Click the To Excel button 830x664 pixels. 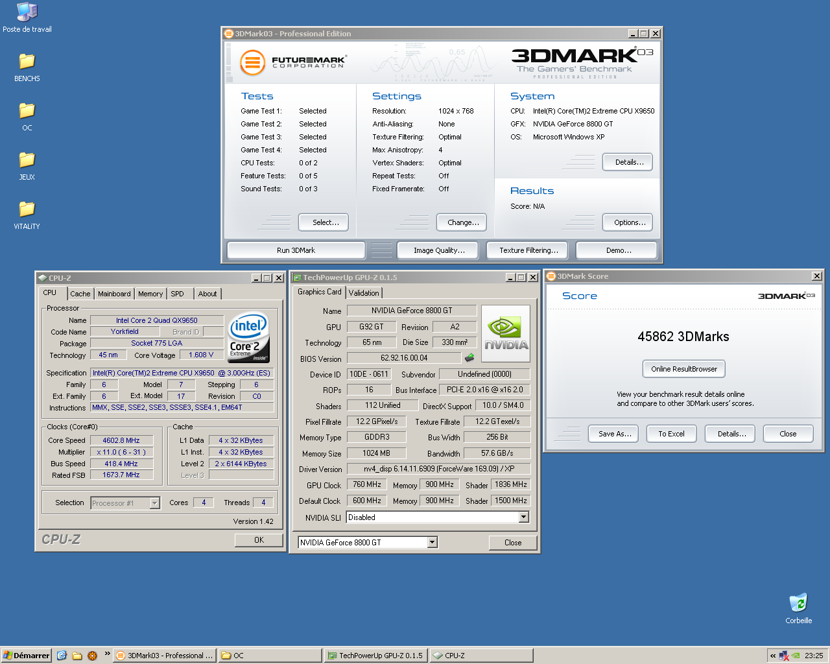tap(671, 434)
